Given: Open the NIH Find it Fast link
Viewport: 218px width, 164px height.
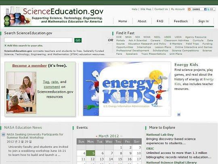Looking at the screenshot, I should (x=138, y=37).
